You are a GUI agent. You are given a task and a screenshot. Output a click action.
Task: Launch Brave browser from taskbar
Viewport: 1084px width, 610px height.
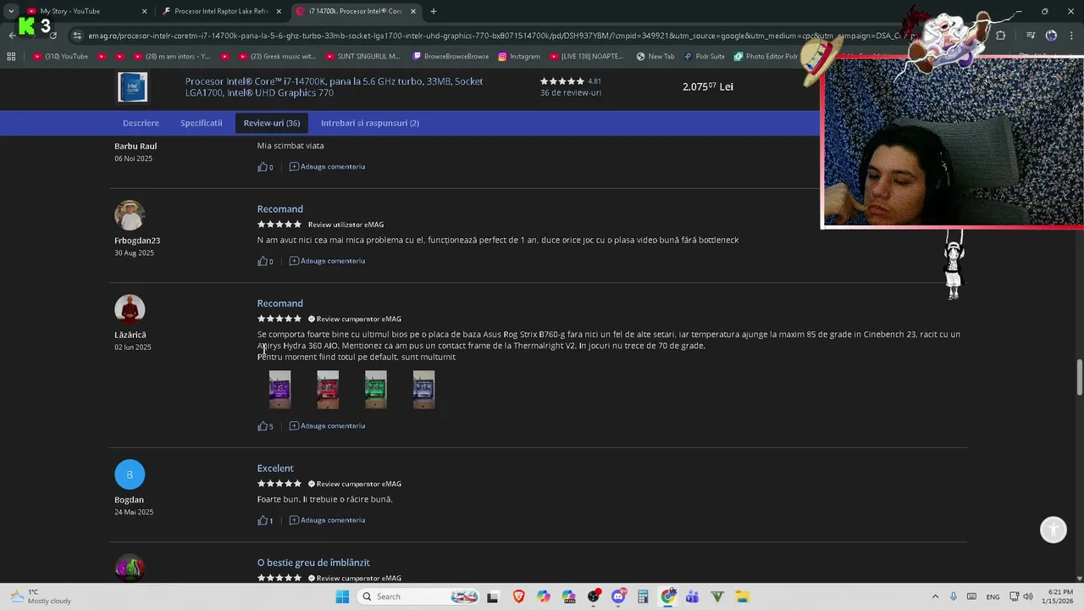click(518, 596)
